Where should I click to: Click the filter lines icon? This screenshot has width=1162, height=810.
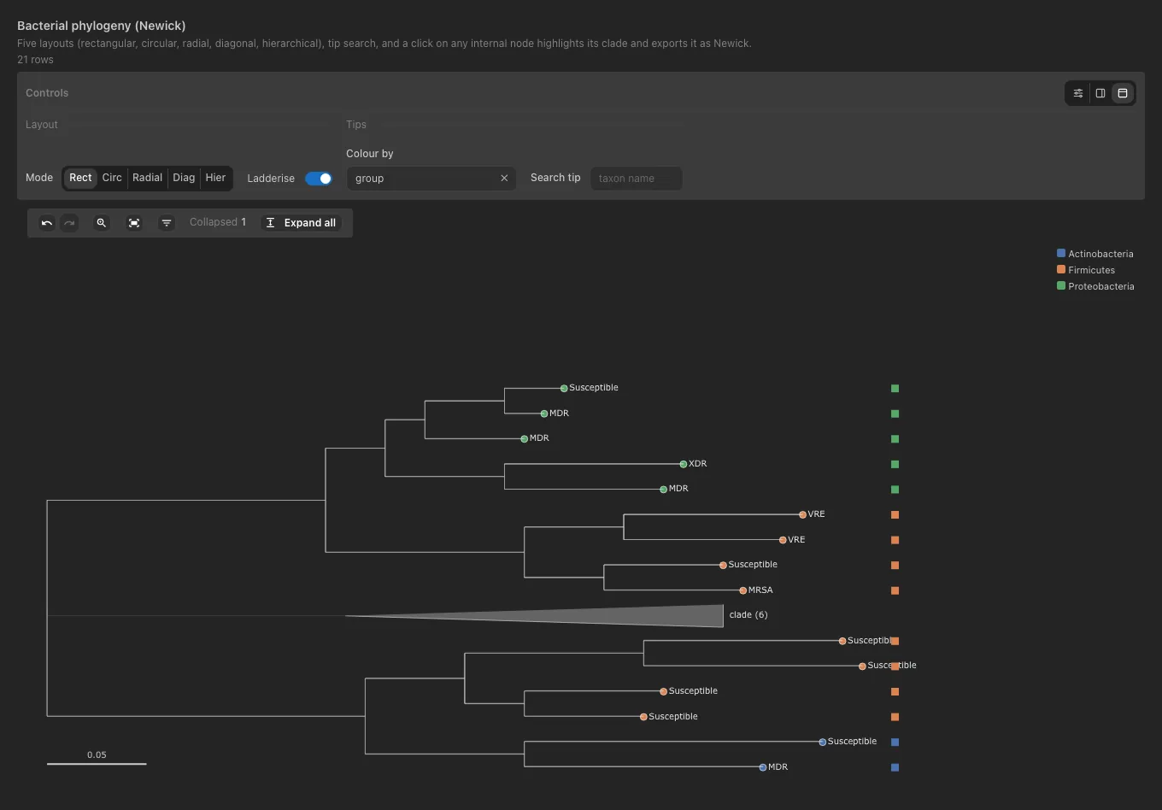point(167,223)
